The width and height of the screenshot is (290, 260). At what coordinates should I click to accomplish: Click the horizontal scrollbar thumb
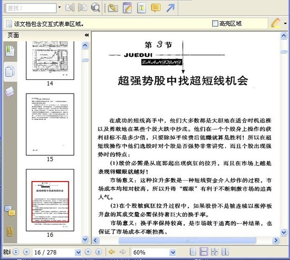point(187,240)
